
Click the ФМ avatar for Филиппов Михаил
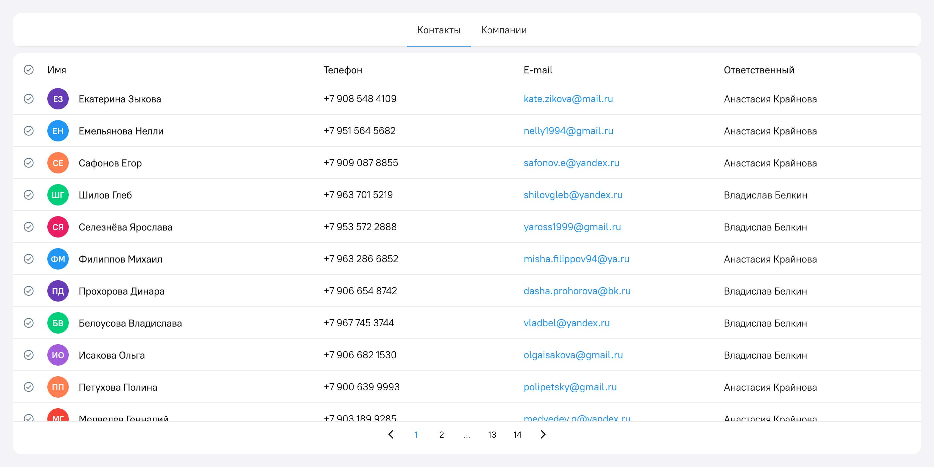(58, 259)
